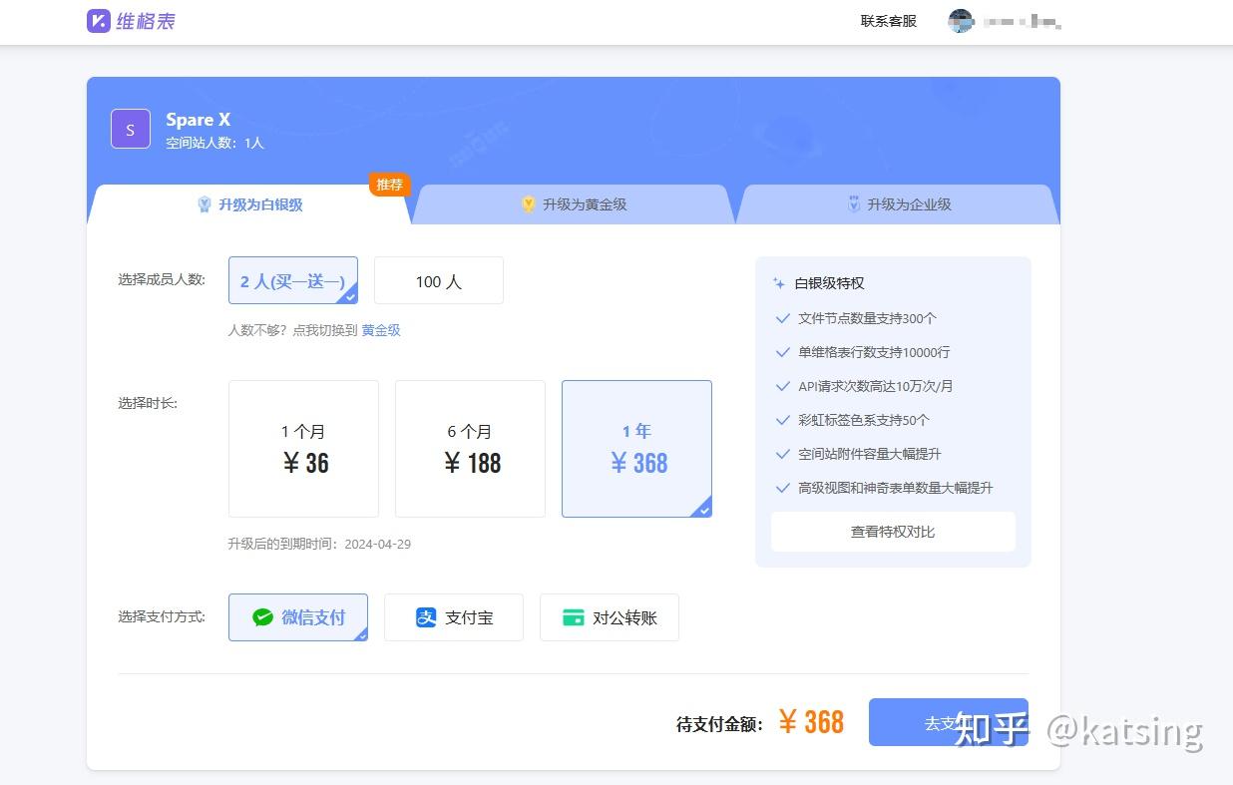Select the 100人 member option
The width and height of the screenshot is (1233, 785).
tap(439, 280)
